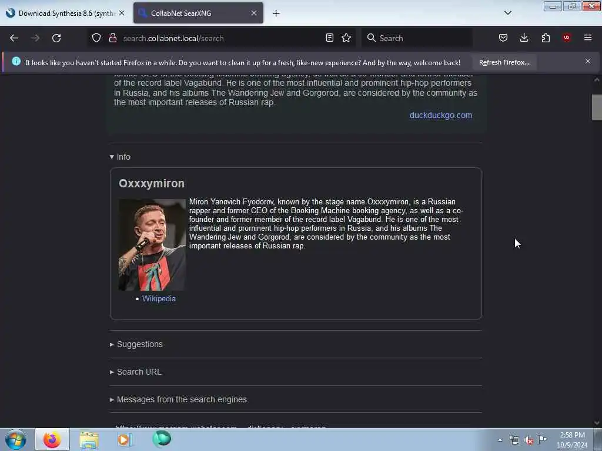Open the list all tabs chevron
This screenshot has width=602, height=451.
tap(508, 13)
